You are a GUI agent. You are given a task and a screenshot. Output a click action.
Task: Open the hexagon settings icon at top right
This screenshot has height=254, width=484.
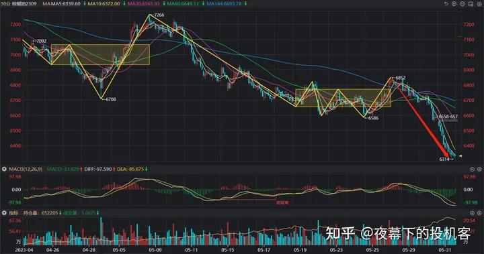[x=479, y=4]
